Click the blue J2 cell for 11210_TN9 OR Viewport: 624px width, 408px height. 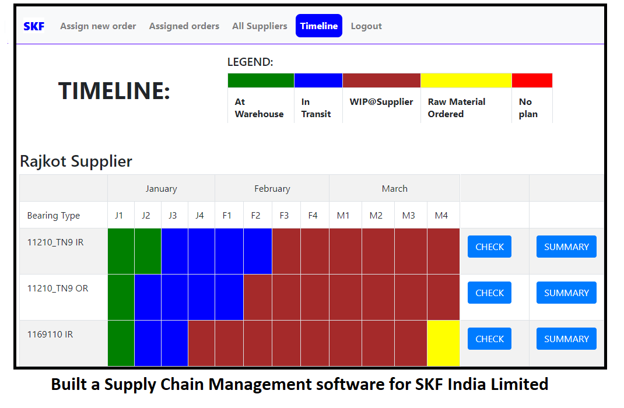pos(148,297)
